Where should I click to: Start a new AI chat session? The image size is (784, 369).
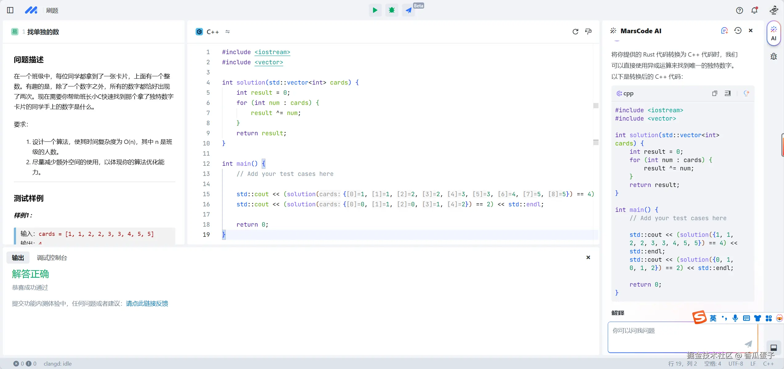point(724,30)
